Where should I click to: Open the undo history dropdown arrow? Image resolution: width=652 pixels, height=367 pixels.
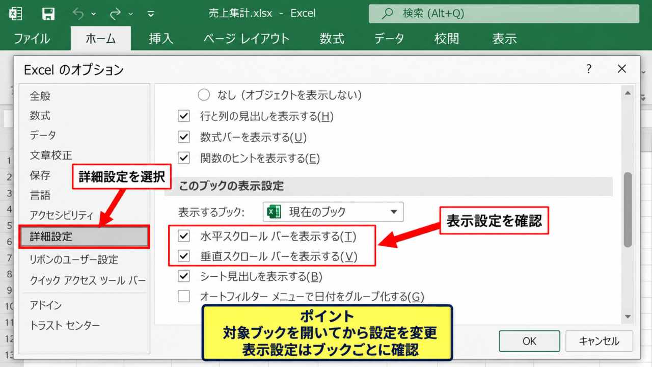click(x=93, y=14)
